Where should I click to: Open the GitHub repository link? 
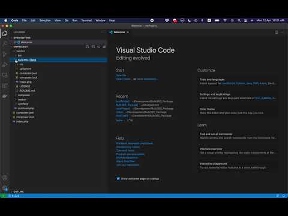click(127, 158)
